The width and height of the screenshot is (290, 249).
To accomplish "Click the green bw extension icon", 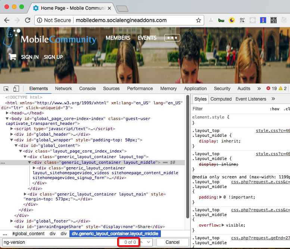I will (x=221, y=20).
